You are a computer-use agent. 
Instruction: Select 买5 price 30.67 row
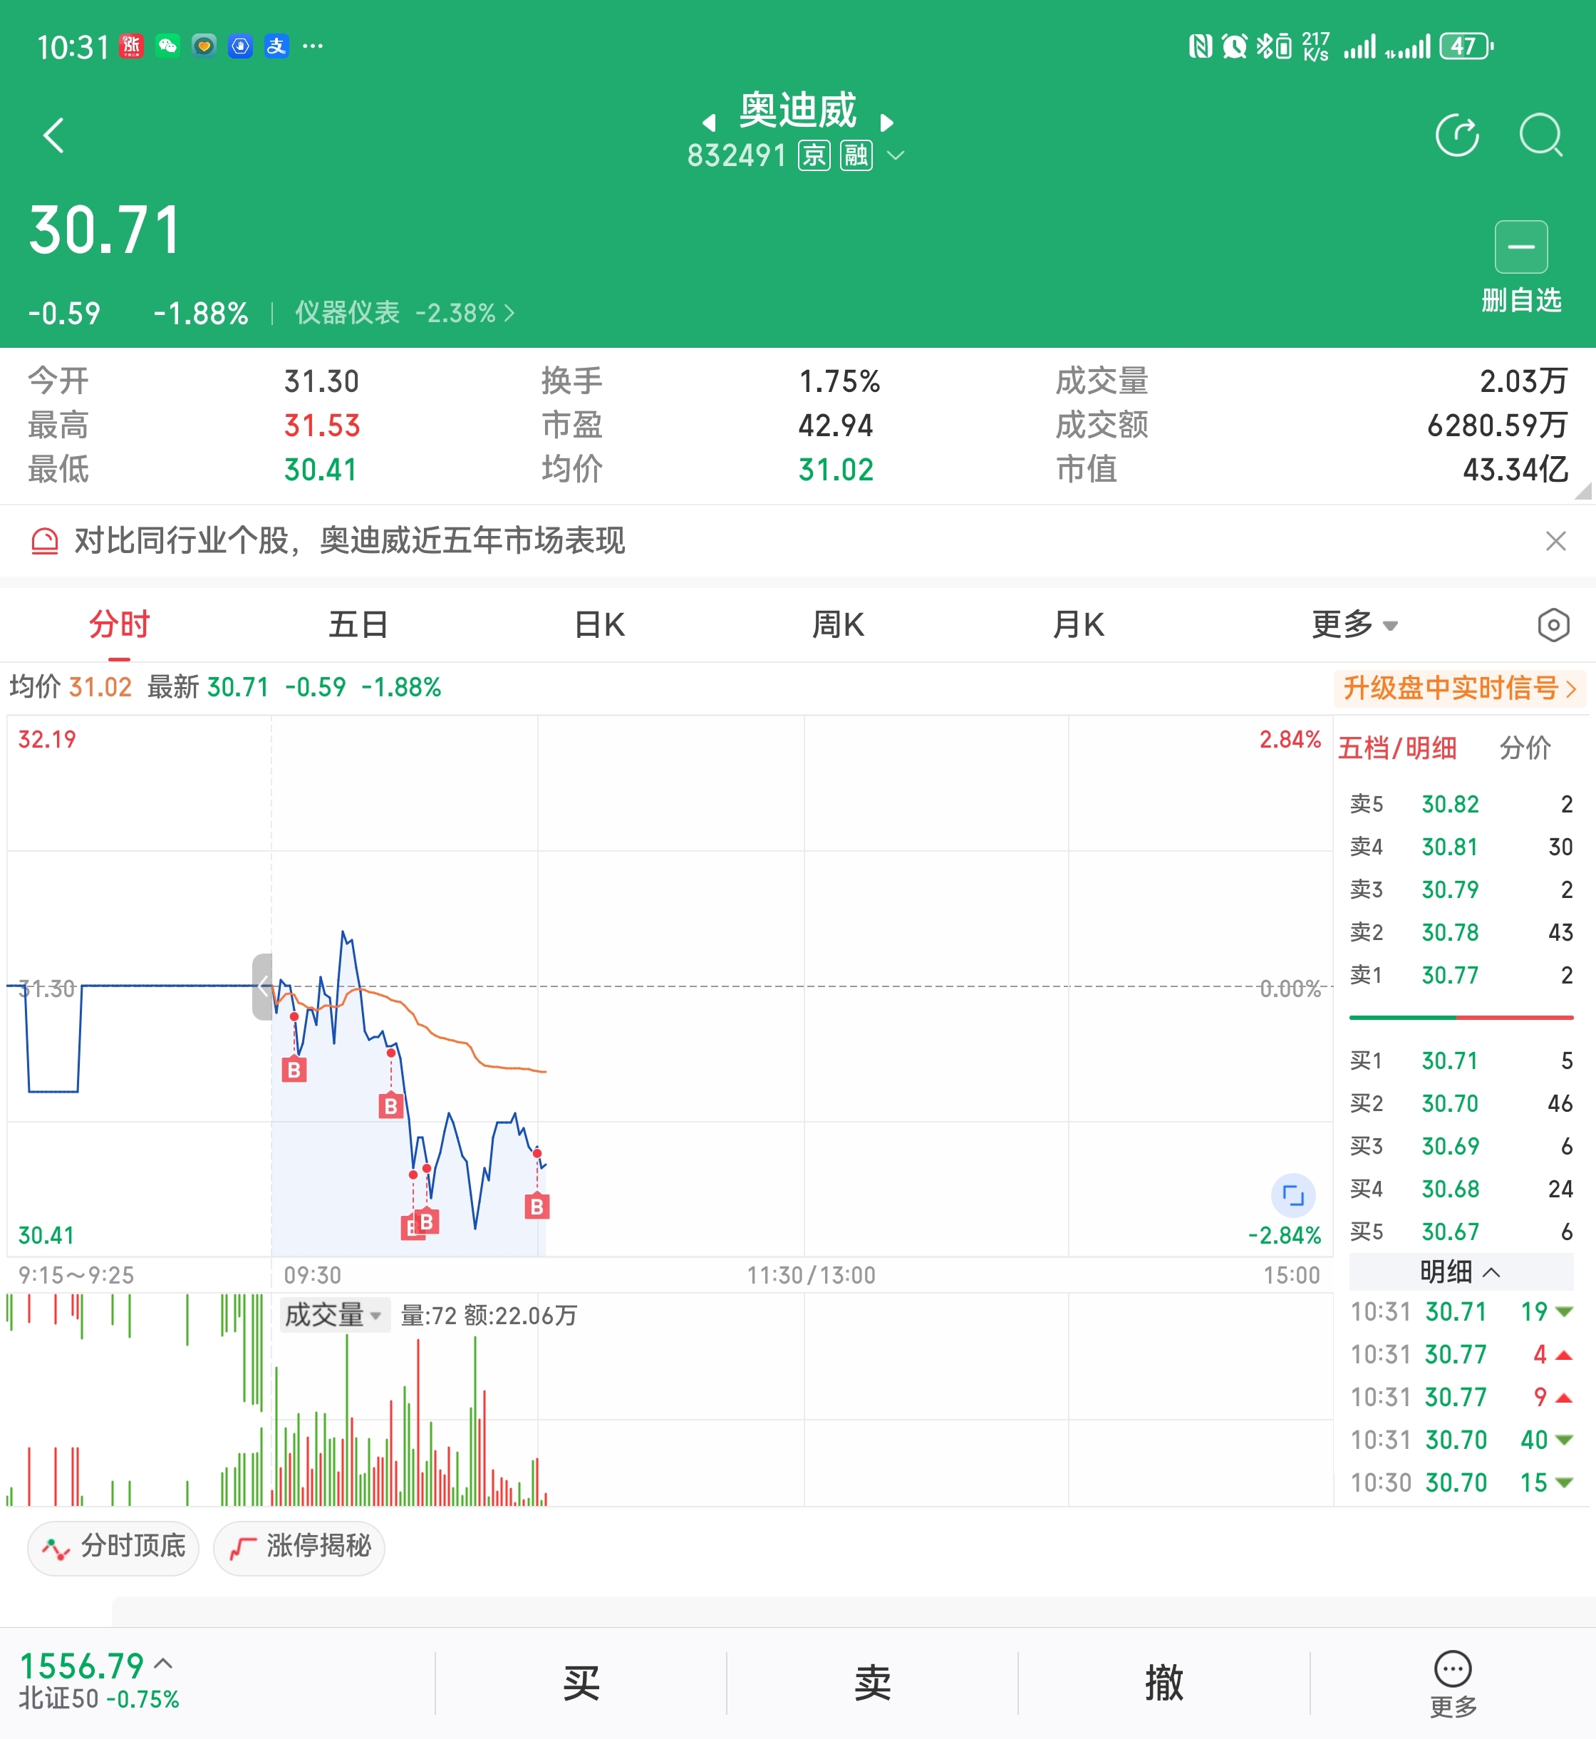tap(1461, 1232)
